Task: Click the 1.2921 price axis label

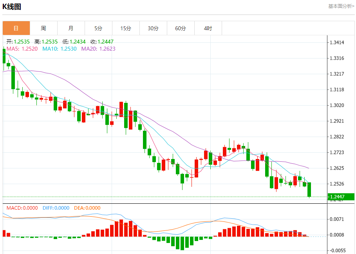Action: pyautogui.click(x=337, y=121)
